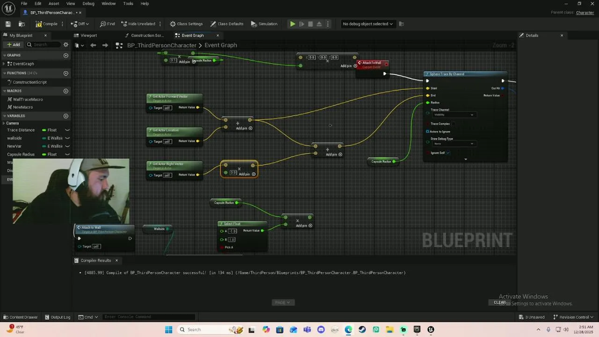This screenshot has height=337, width=599.
Task: Navigate forward in graph history
Action: point(105,45)
